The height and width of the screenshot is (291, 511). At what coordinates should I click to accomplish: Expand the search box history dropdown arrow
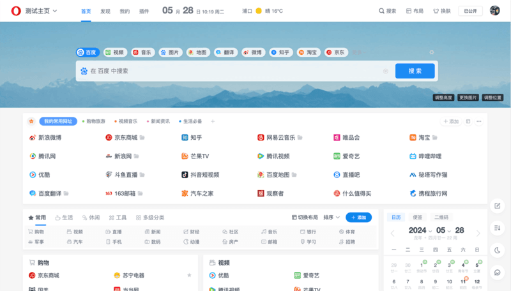(x=386, y=71)
